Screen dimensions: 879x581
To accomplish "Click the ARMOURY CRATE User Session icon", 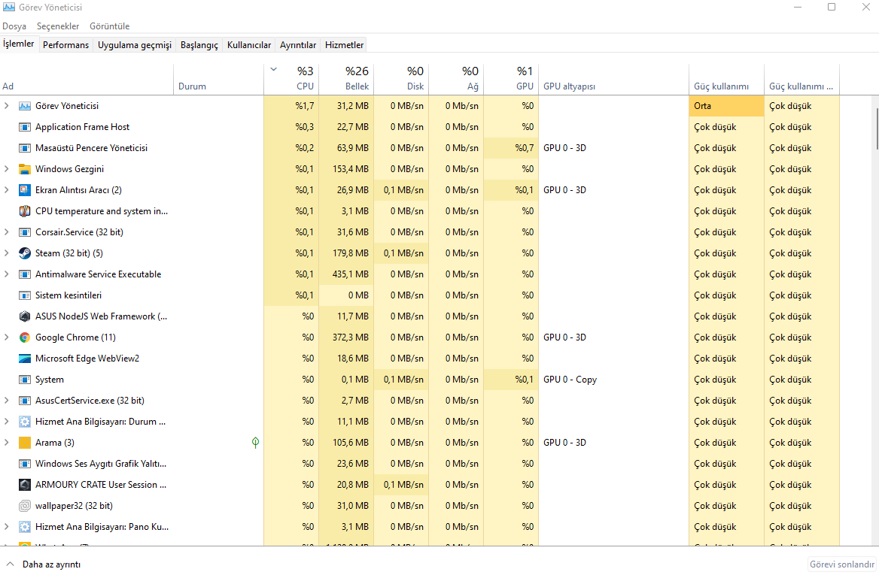I will 25,485.
